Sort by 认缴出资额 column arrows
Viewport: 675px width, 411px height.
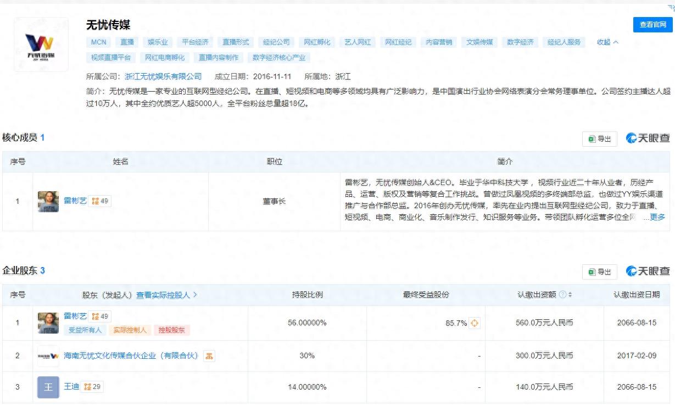(570, 295)
